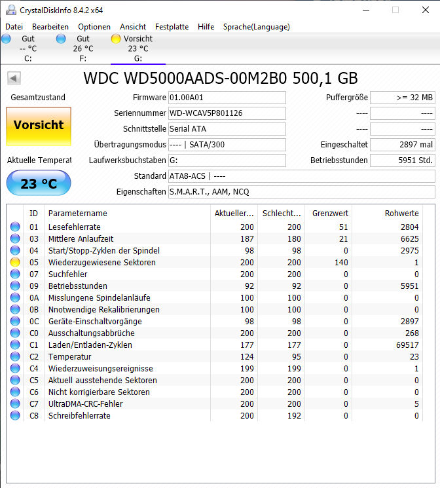Click the yellow Vorsicht health status button

tap(39, 126)
